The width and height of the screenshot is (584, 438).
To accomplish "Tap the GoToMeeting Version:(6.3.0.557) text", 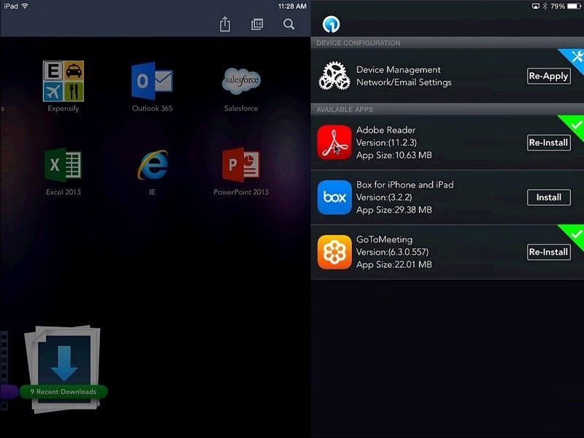I will pos(393,252).
